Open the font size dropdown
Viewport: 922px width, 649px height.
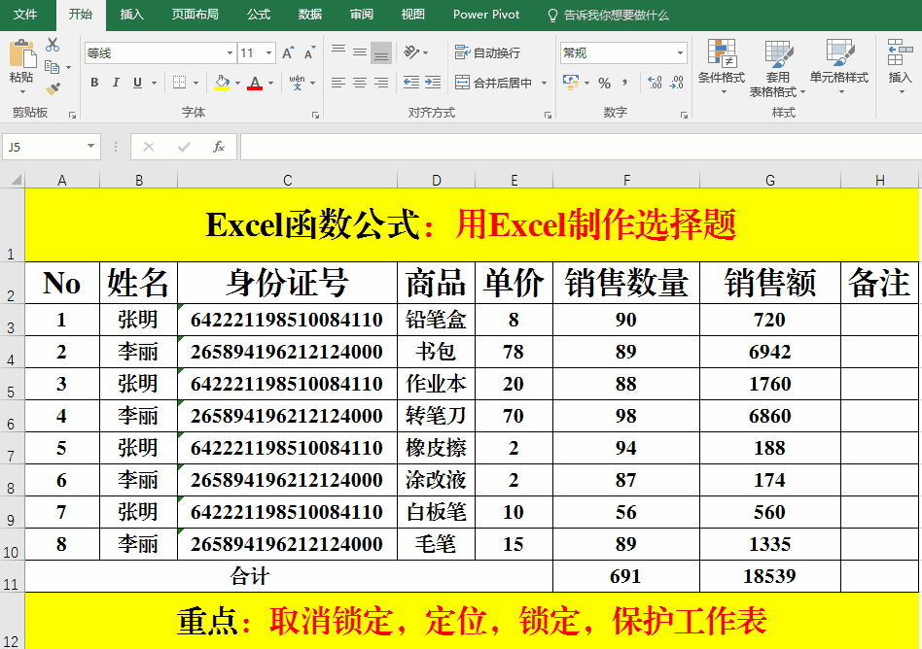[268, 52]
